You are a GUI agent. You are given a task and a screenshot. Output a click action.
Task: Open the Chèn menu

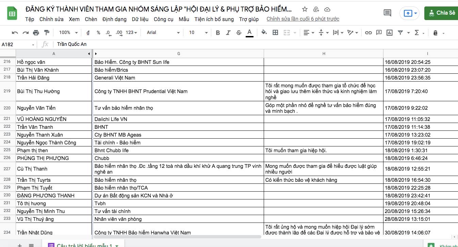point(91,19)
